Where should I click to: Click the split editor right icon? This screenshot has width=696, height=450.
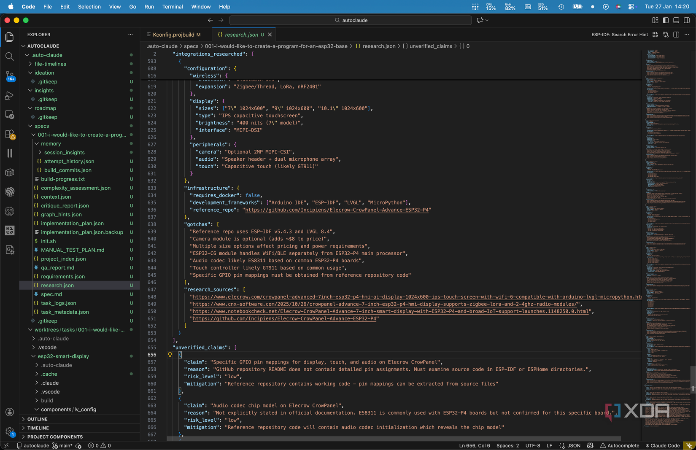pos(676,35)
